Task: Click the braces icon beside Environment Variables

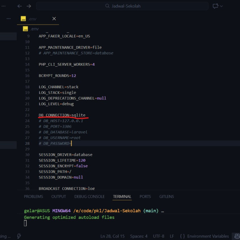Action: [x=182, y=236]
